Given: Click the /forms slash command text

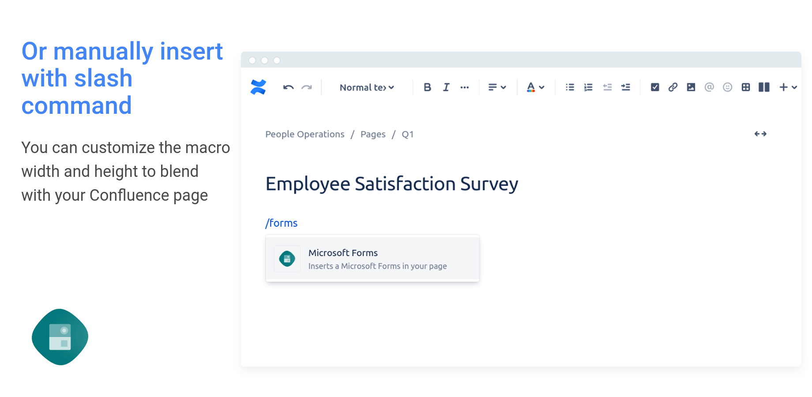Looking at the screenshot, I should (282, 223).
